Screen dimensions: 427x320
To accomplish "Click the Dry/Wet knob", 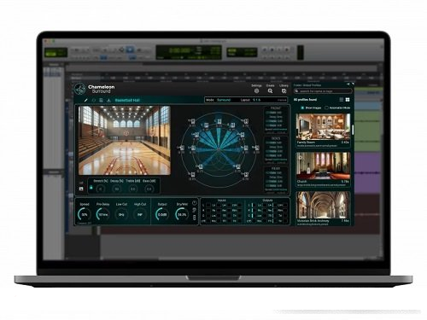I will (x=182, y=214).
